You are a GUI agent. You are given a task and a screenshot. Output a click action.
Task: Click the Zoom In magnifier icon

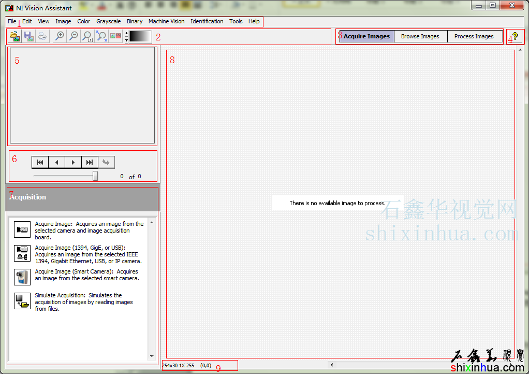click(x=60, y=36)
